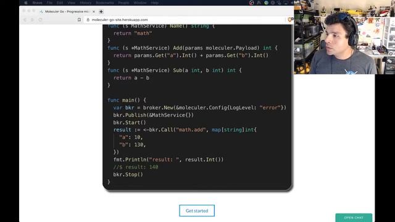This screenshot has width=395, height=222.
Task: Click the red circular menu bar icon
Action: coord(251,2)
